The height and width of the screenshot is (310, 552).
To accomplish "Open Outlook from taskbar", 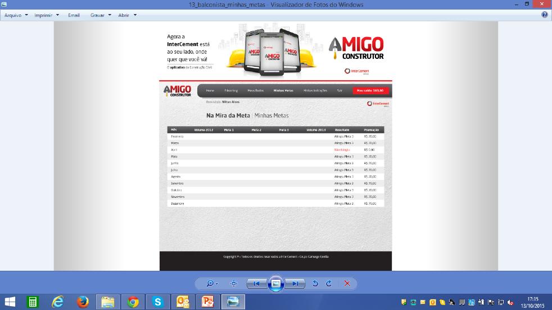I will tap(183, 302).
